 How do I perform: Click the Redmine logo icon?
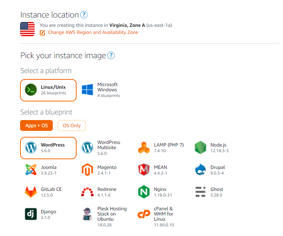coord(87,192)
